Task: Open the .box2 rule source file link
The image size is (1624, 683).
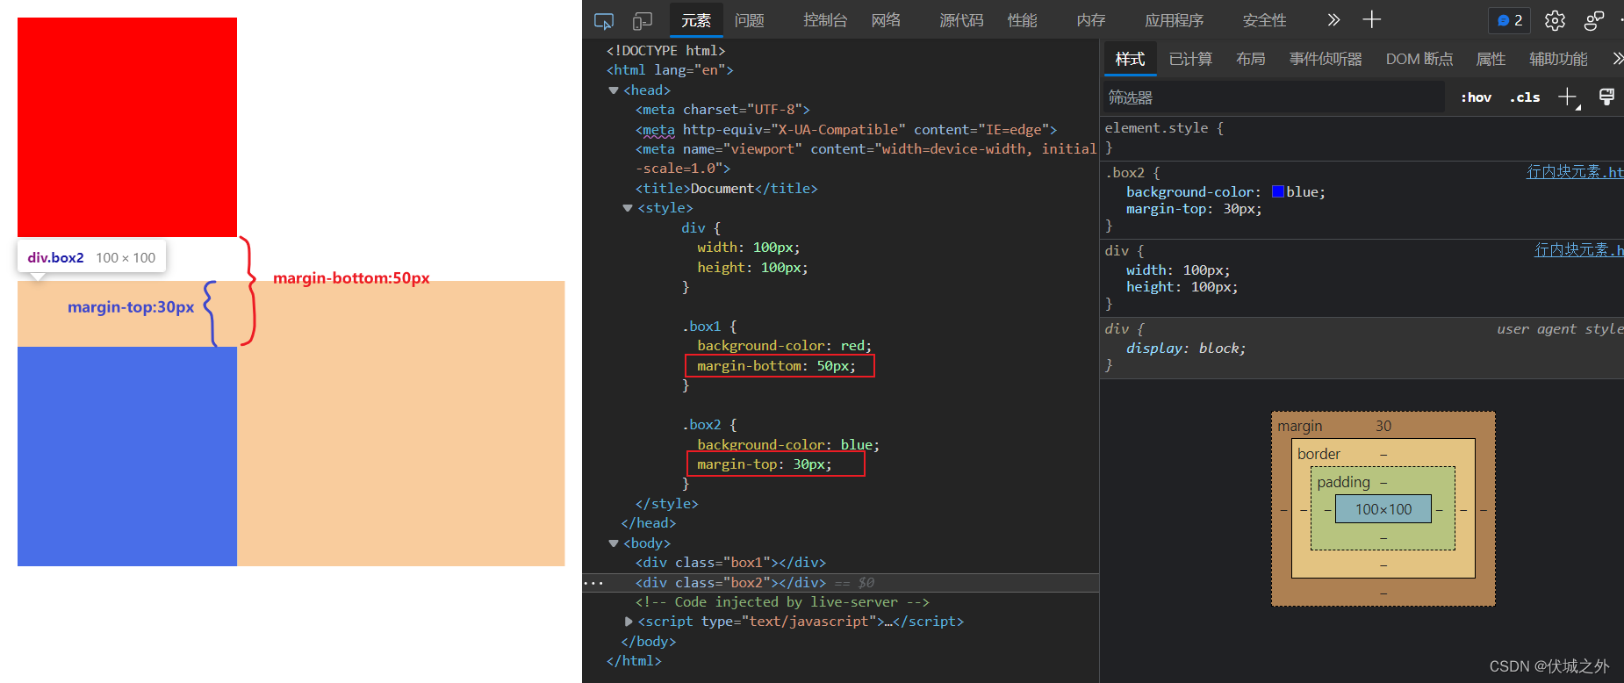Action: (x=1574, y=172)
